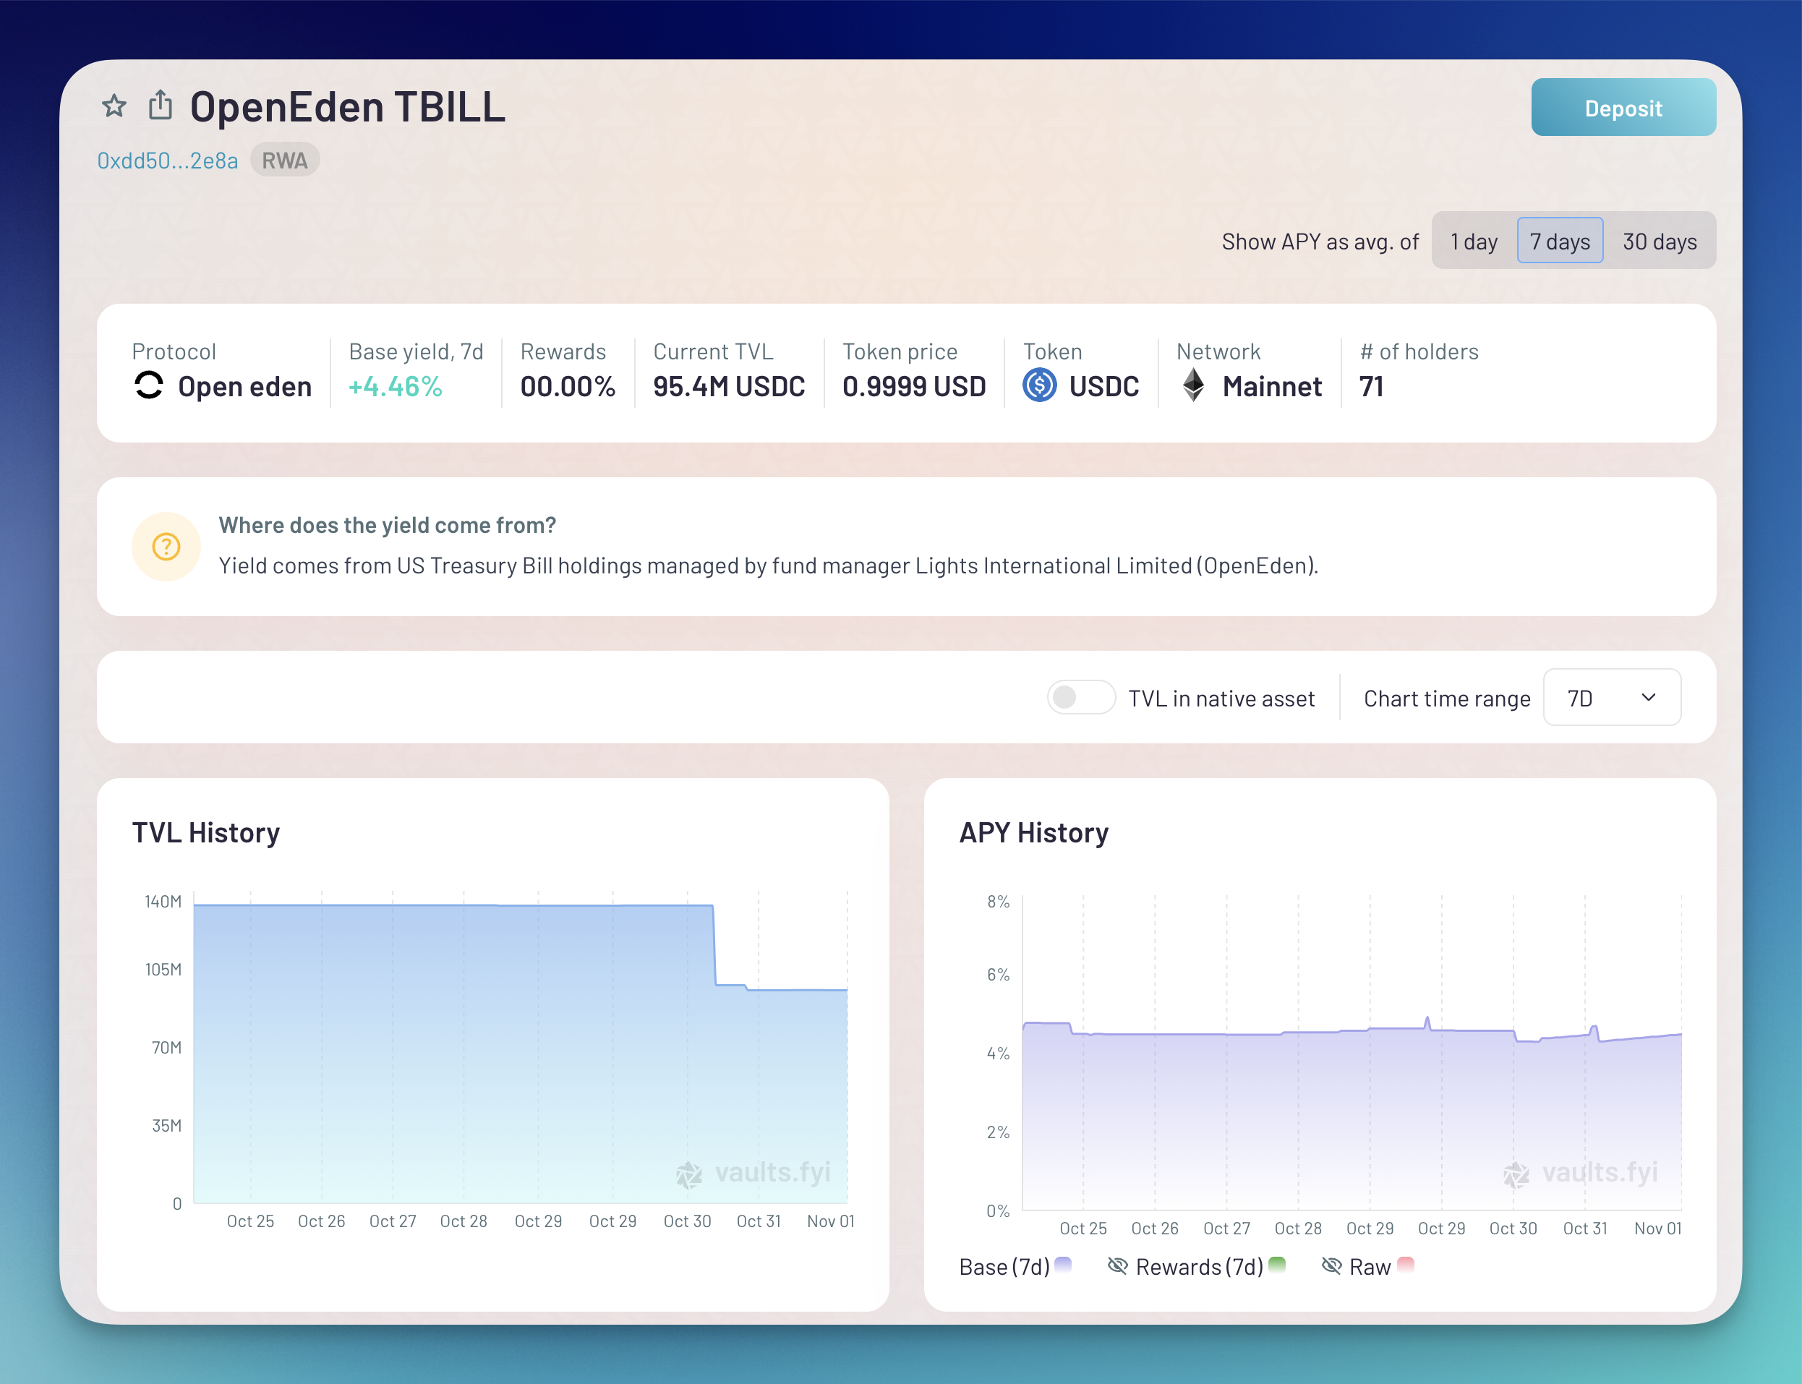Click the green Rewards (7d) color swatch

pyautogui.click(x=1277, y=1264)
